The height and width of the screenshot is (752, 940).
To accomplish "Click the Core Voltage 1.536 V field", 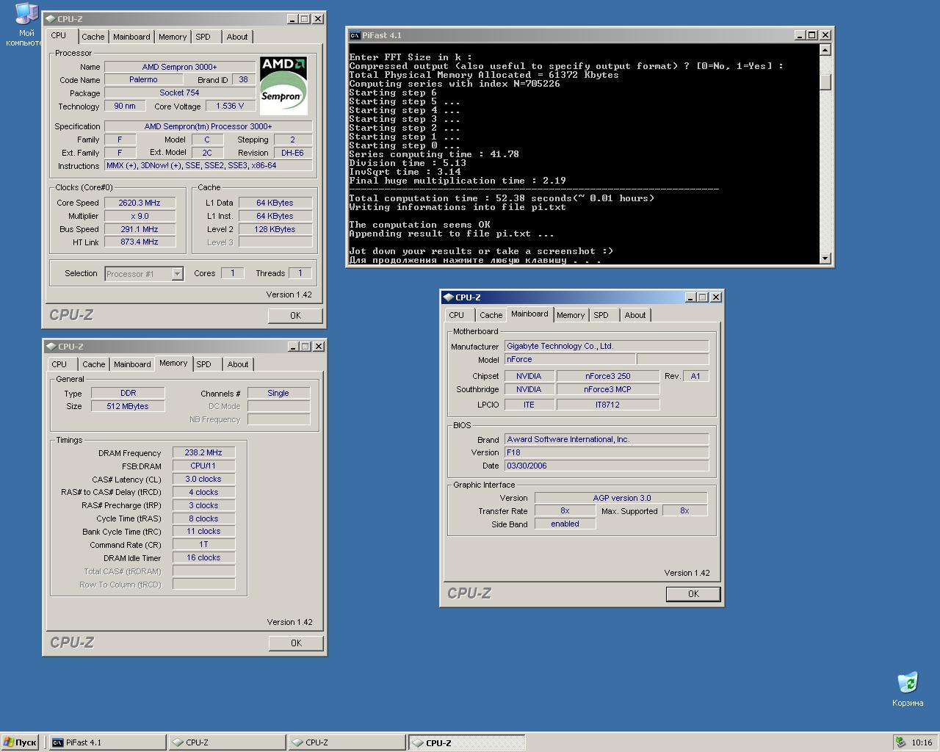I will (x=229, y=106).
